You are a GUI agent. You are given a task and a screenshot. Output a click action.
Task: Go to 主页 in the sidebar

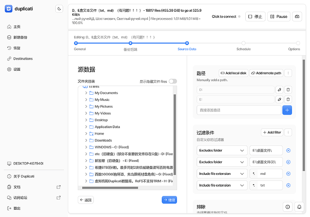(14, 27)
